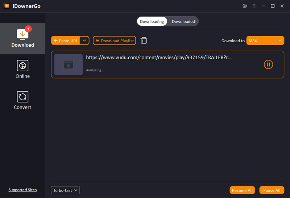The height and width of the screenshot is (198, 290).
Task: Click Resume All button
Action: click(x=242, y=190)
